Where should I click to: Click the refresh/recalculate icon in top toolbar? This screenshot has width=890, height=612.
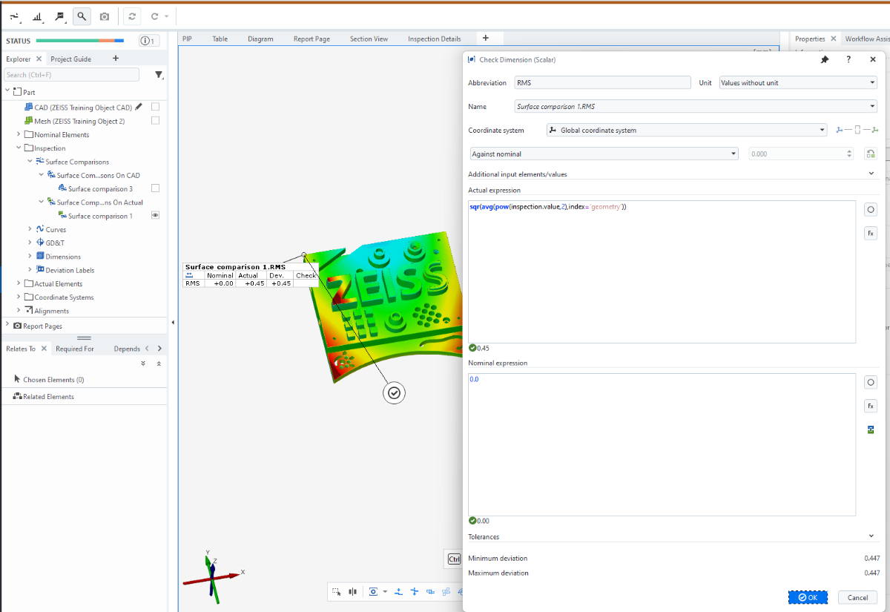tap(132, 16)
